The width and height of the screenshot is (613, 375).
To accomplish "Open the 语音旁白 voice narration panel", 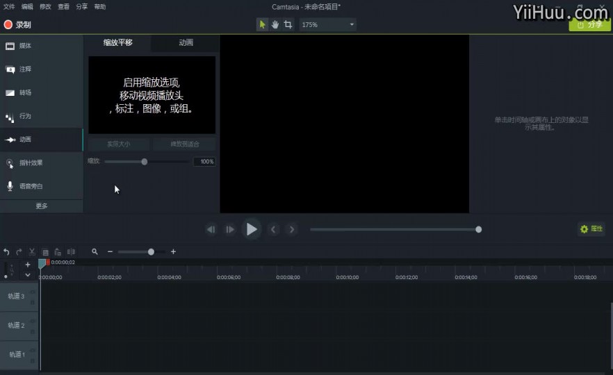I will pyautogui.click(x=42, y=186).
